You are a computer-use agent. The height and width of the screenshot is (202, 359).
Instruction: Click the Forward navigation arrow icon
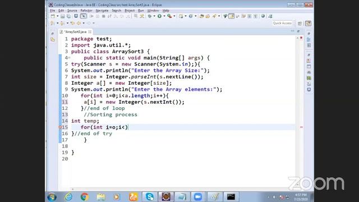coord(89,23)
